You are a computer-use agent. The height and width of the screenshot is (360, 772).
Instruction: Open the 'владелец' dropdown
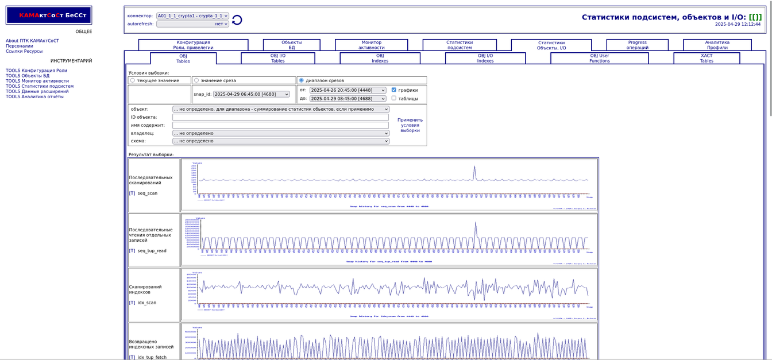pos(280,133)
